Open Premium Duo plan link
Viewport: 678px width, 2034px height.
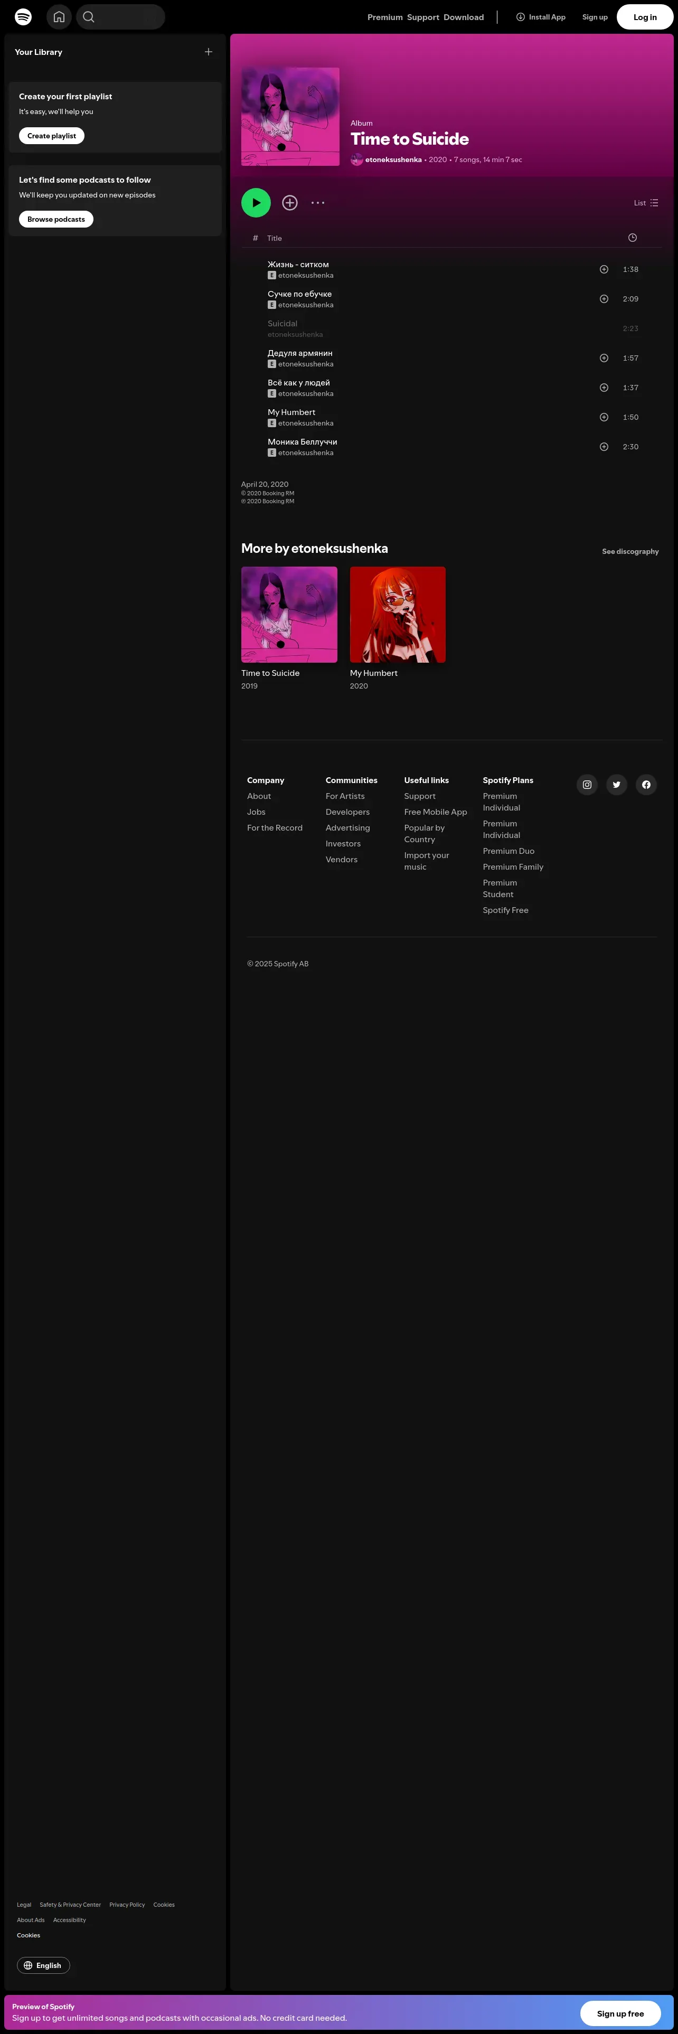click(x=508, y=851)
